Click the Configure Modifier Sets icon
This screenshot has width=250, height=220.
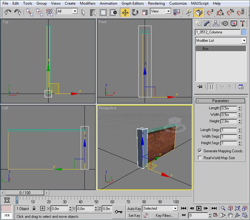[x=241, y=87]
